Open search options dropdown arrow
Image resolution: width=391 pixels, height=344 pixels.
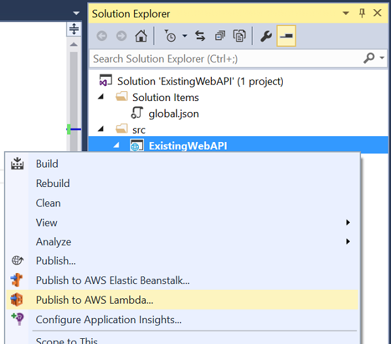[x=382, y=58]
